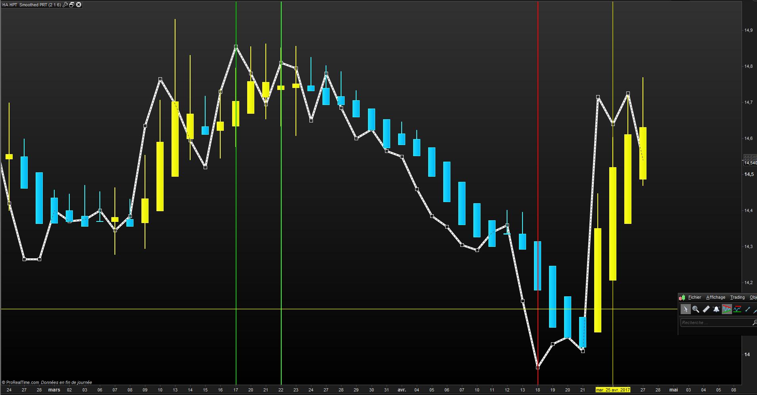The height and width of the screenshot is (395, 757).
Task: Click the HA HPT Smoothed PRT indicator label
Action: coord(32,5)
